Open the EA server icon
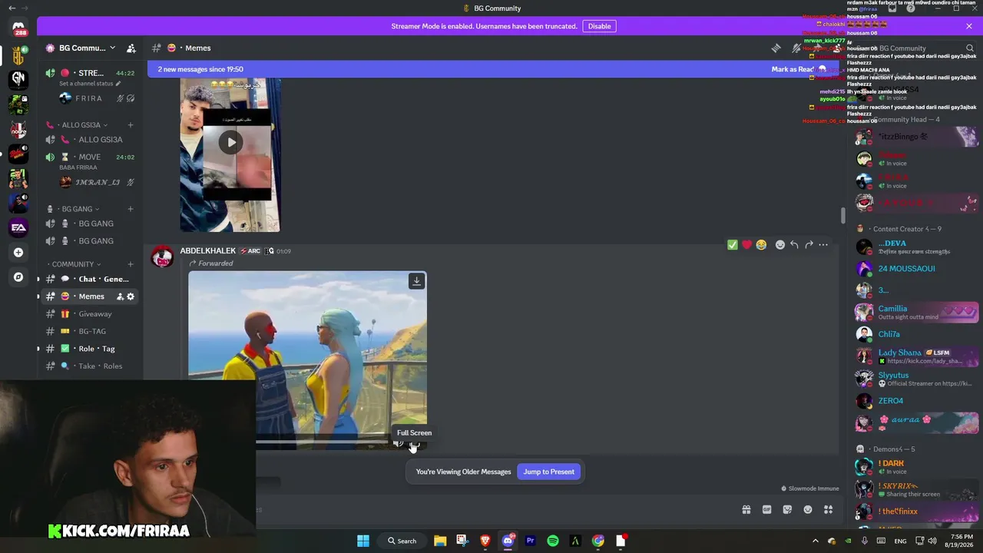 18,227
